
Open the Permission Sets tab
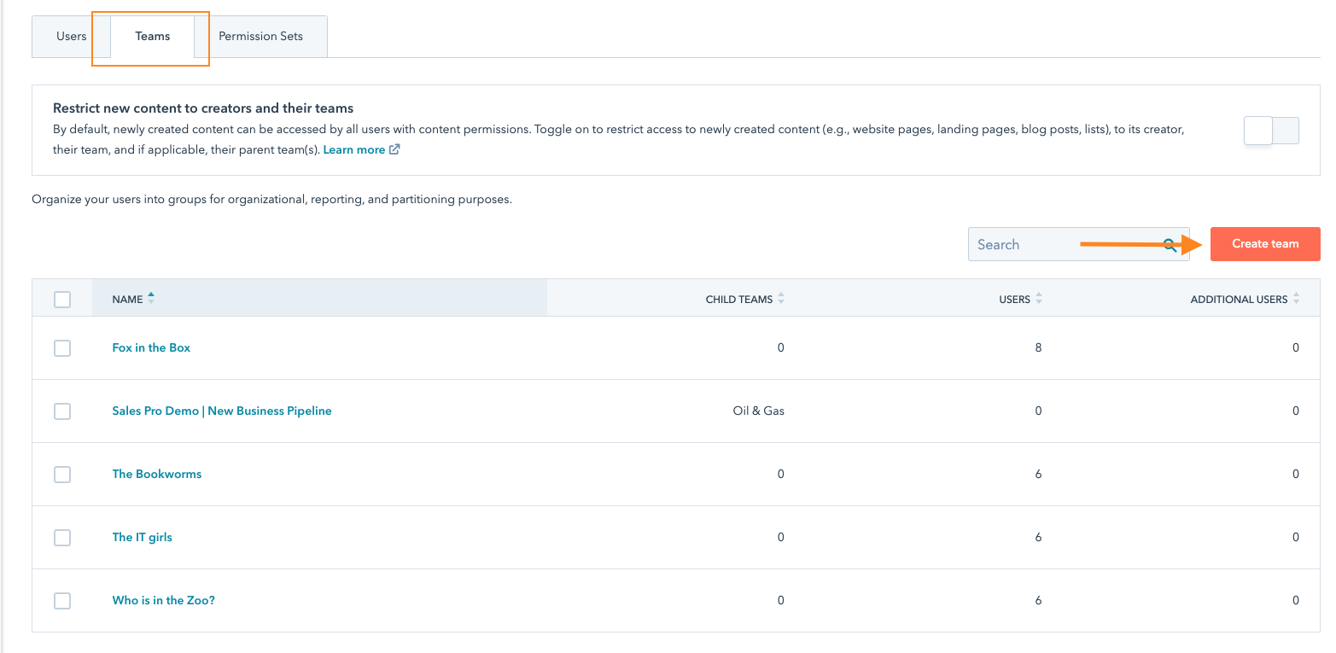click(x=260, y=37)
